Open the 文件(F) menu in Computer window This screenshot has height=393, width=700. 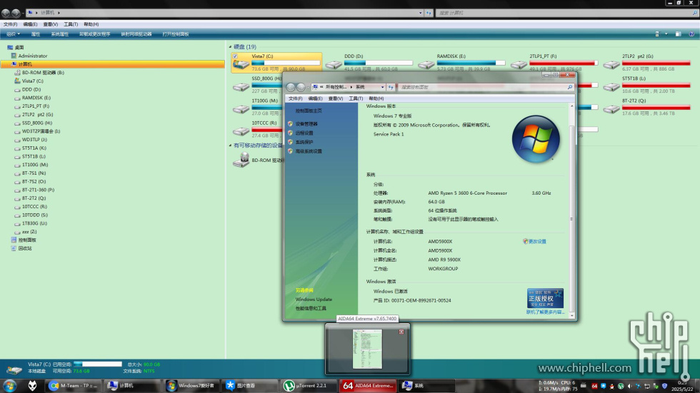point(10,24)
